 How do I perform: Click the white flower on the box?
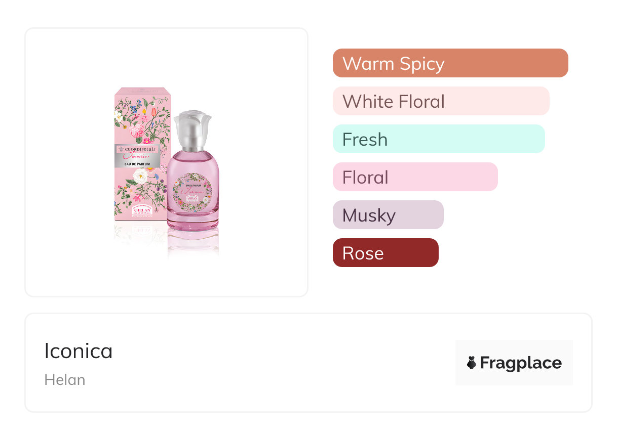(140, 176)
